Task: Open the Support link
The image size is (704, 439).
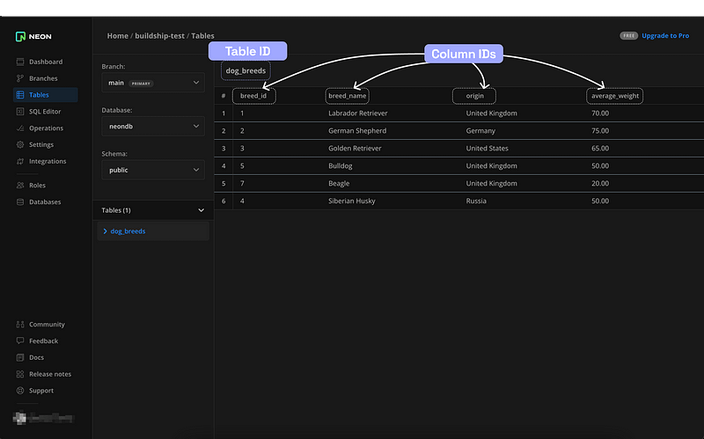Action: pos(41,391)
